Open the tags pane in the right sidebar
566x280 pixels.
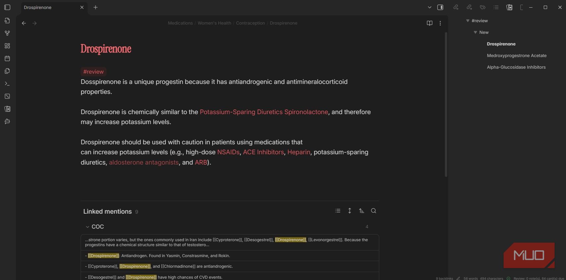pyautogui.click(x=483, y=7)
